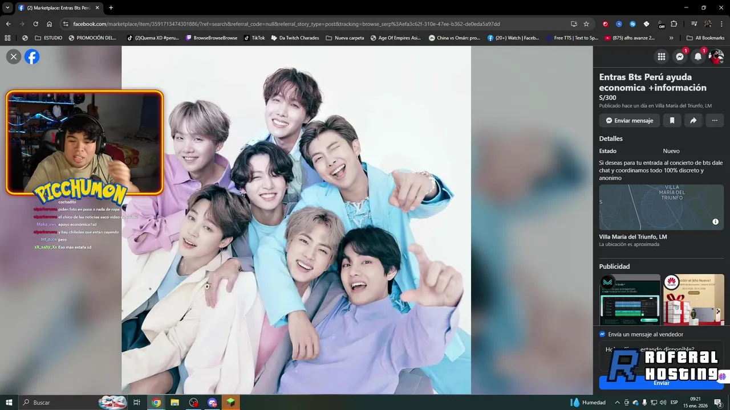Open the tab search dropdown
This screenshot has height=410, width=730.
point(7,8)
